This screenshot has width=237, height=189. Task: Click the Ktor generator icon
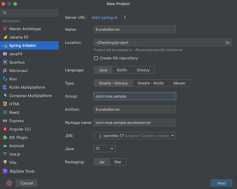5,79
